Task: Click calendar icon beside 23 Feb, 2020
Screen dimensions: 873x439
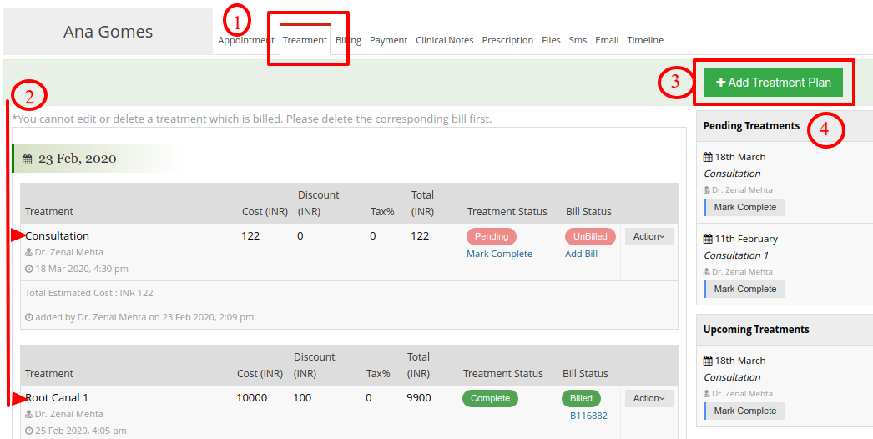Action: [28, 159]
